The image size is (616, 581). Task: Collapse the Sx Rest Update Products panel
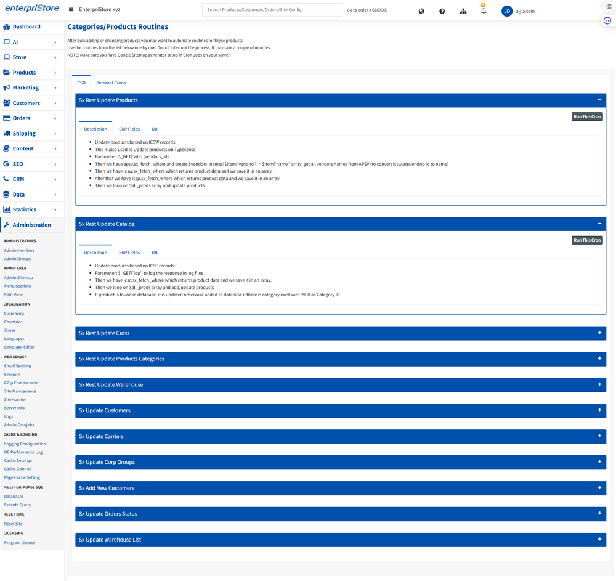599,100
